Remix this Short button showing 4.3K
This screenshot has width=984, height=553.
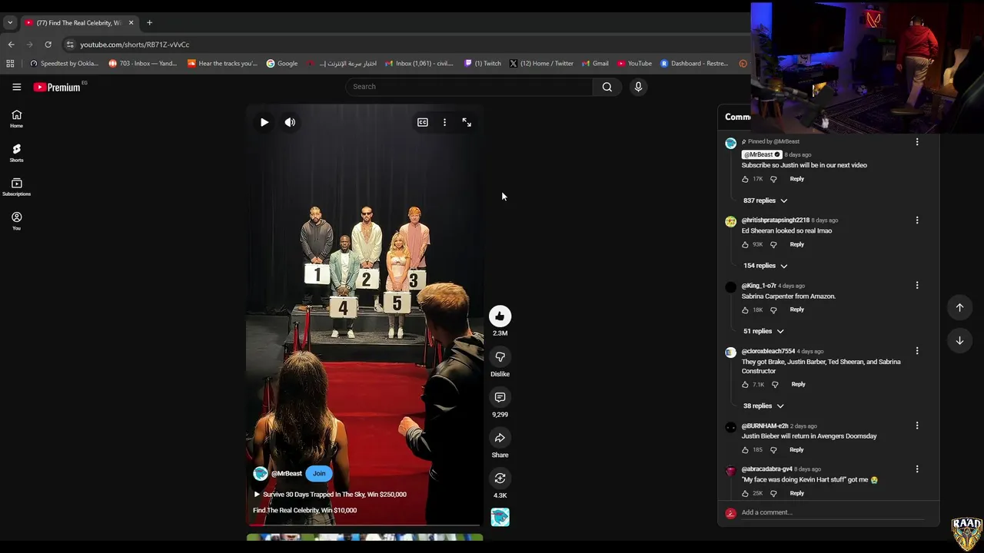(x=500, y=478)
